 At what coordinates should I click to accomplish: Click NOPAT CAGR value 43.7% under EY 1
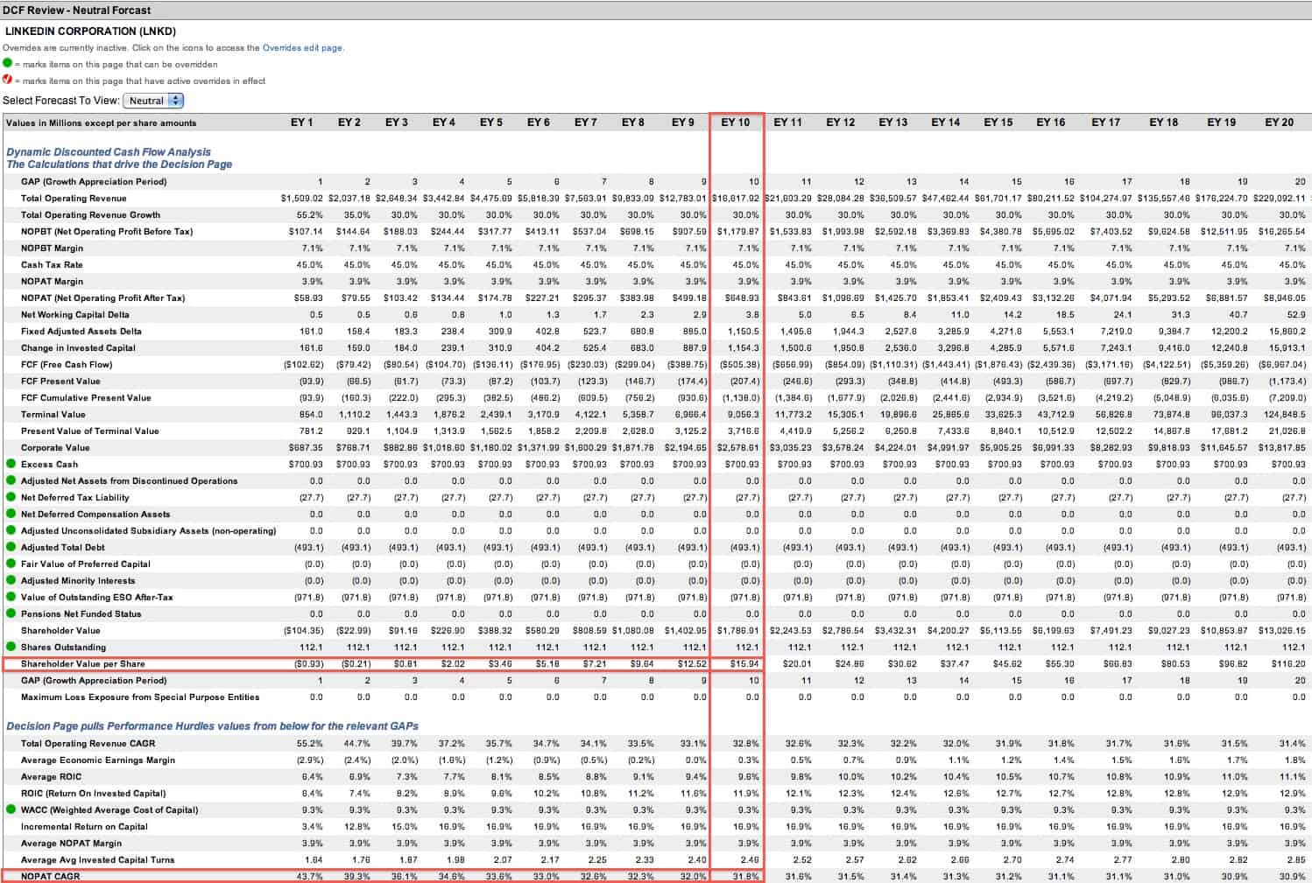pos(311,876)
